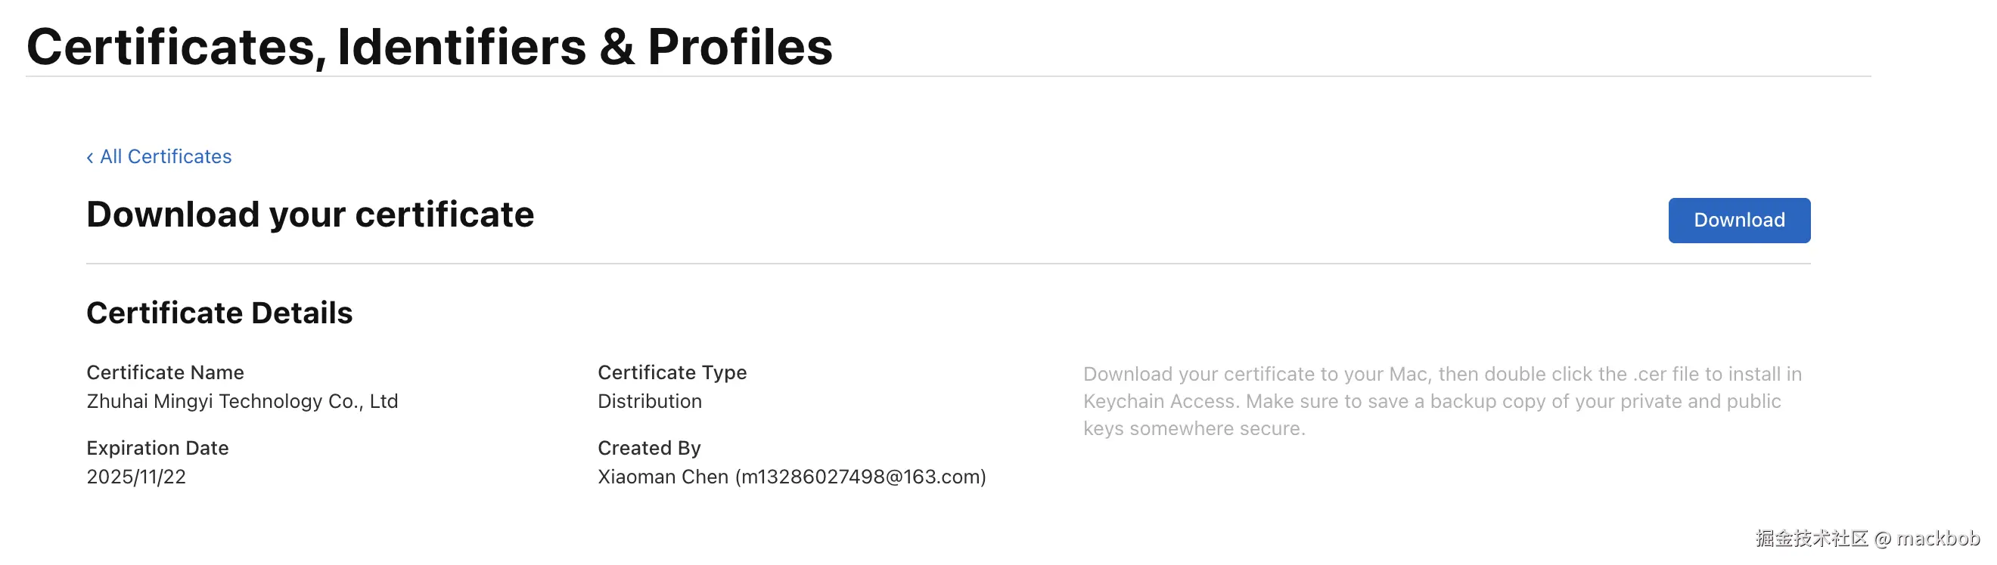Click the Certificate Name label
Image resolution: width=1997 pixels, height=565 pixels.
click(165, 373)
